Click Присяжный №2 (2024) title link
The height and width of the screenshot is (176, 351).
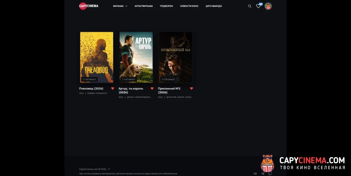pos(169,91)
